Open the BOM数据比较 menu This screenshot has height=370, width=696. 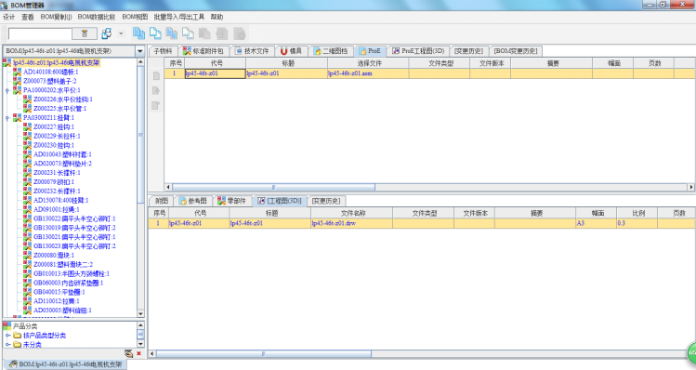[x=97, y=17]
